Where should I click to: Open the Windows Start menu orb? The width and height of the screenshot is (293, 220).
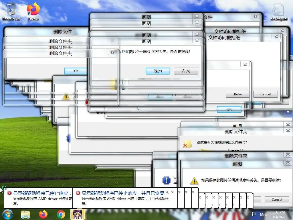pos(7,214)
